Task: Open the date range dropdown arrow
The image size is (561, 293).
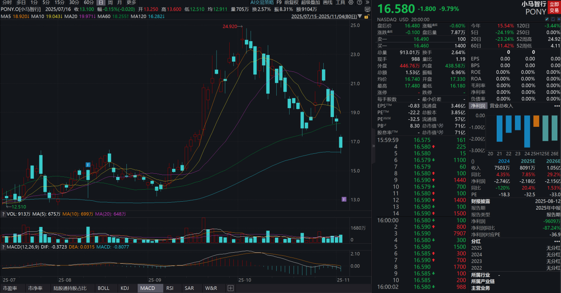Action: [x=360, y=16]
